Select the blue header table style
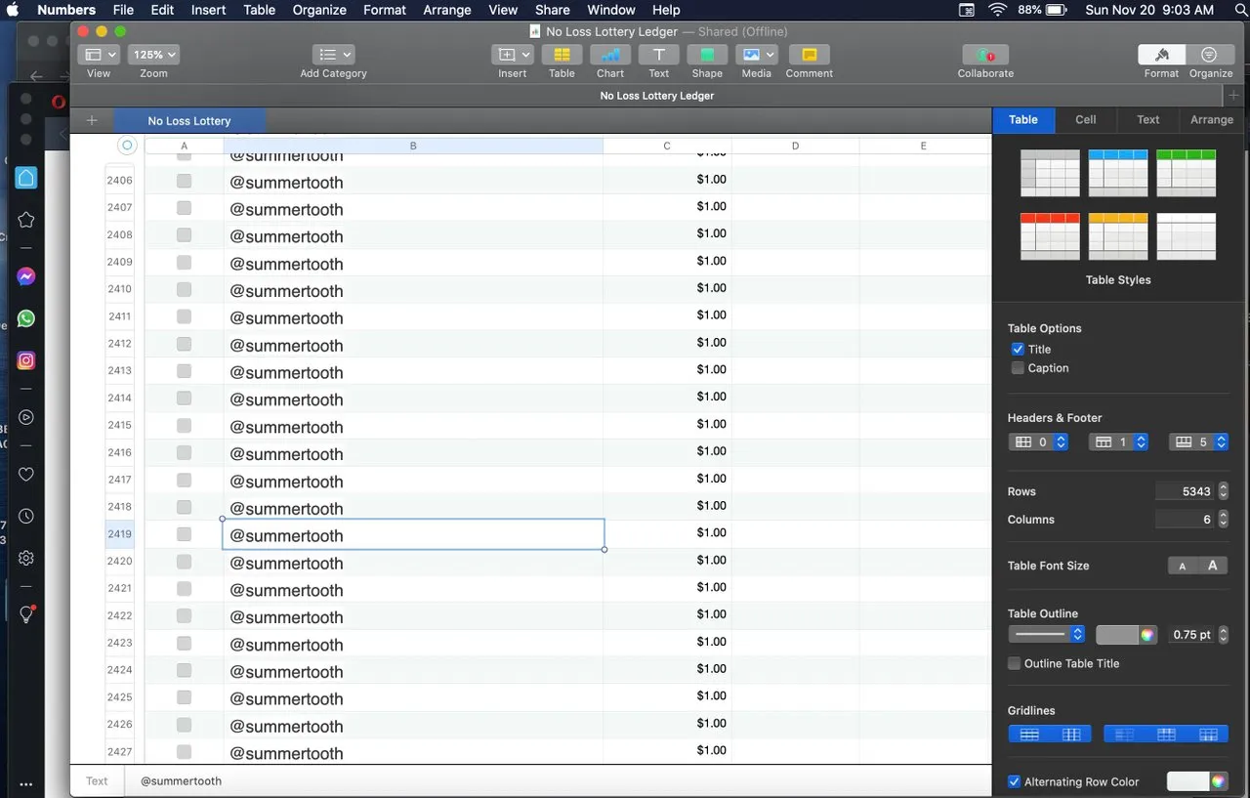This screenshot has height=798, width=1250. click(x=1118, y=173)
